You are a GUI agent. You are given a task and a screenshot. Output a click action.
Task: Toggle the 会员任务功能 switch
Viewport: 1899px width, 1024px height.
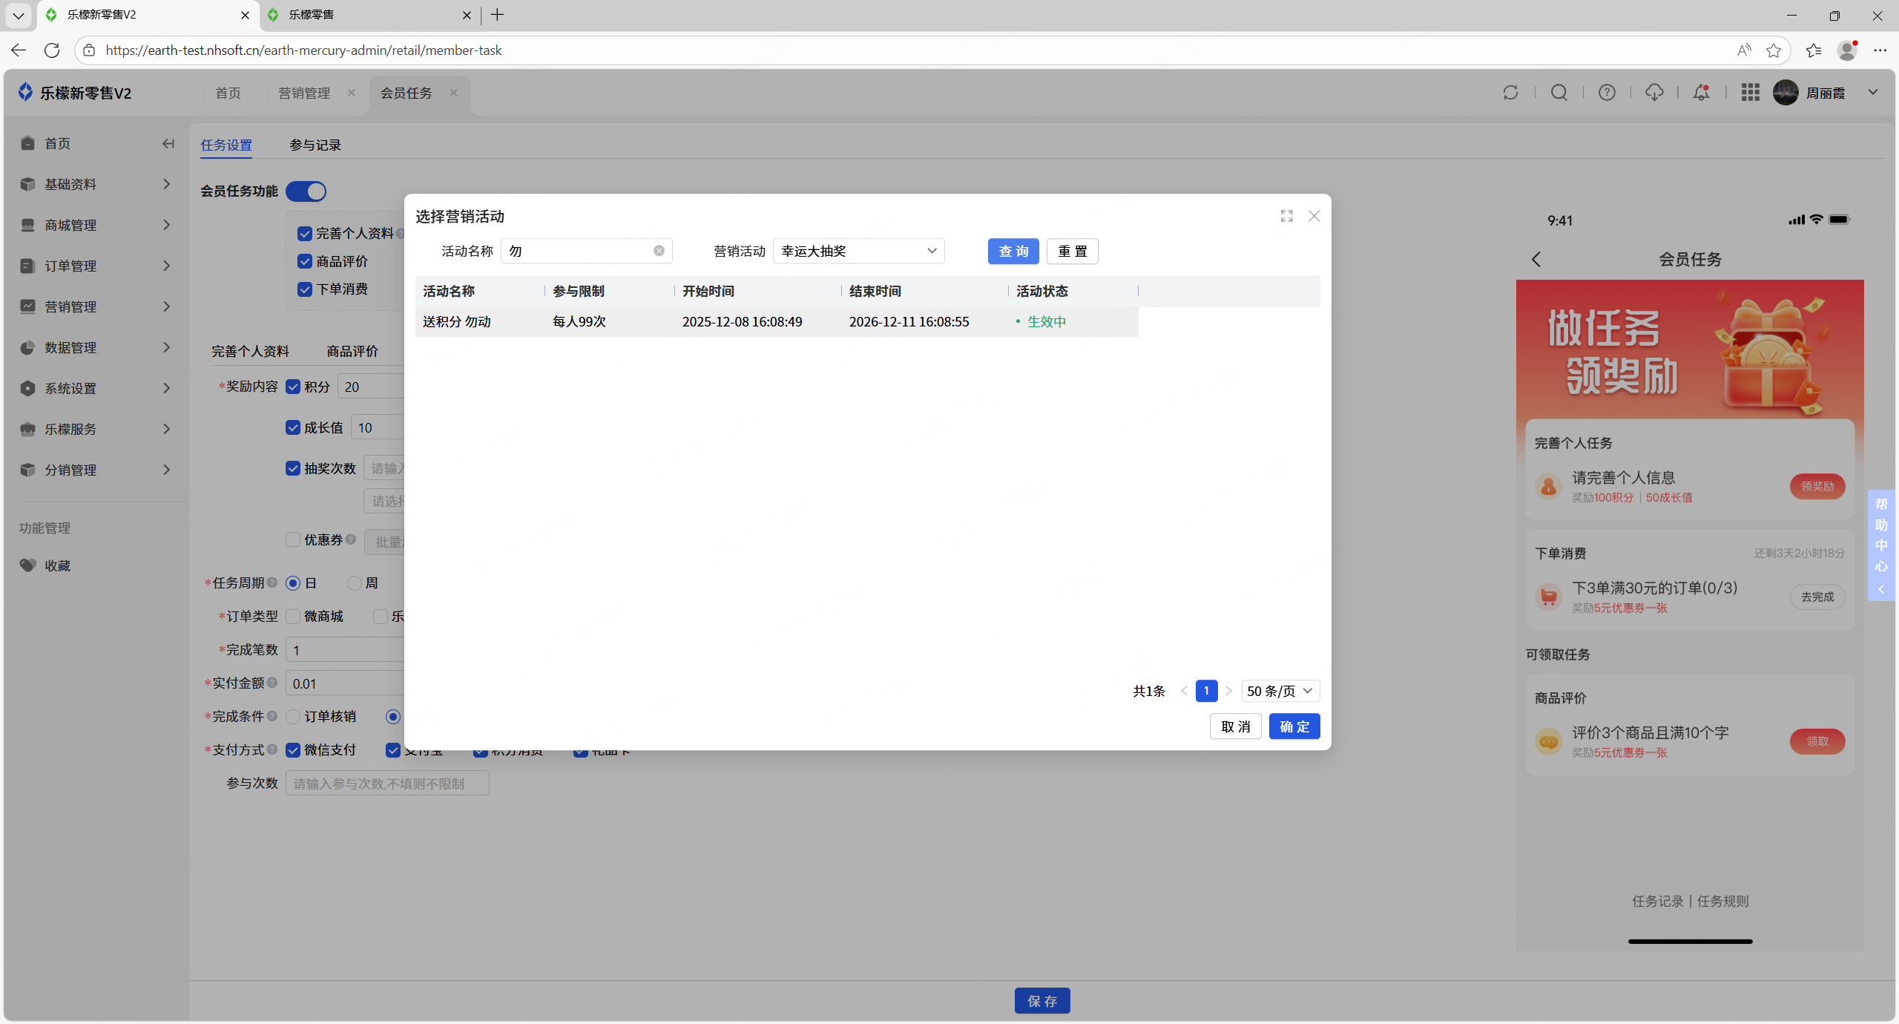point(306,191)
